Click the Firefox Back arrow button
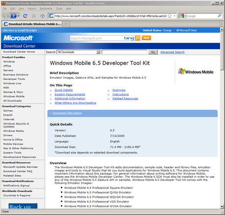The image size is (225, 215). (6, 16)
